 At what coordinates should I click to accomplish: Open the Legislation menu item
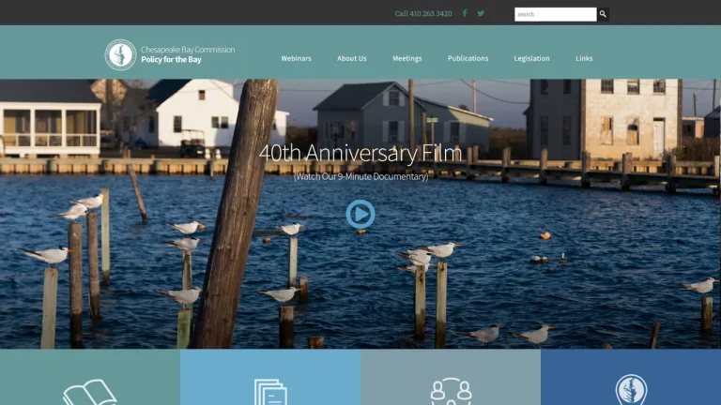pyautogui.click(x=531, y=58)
